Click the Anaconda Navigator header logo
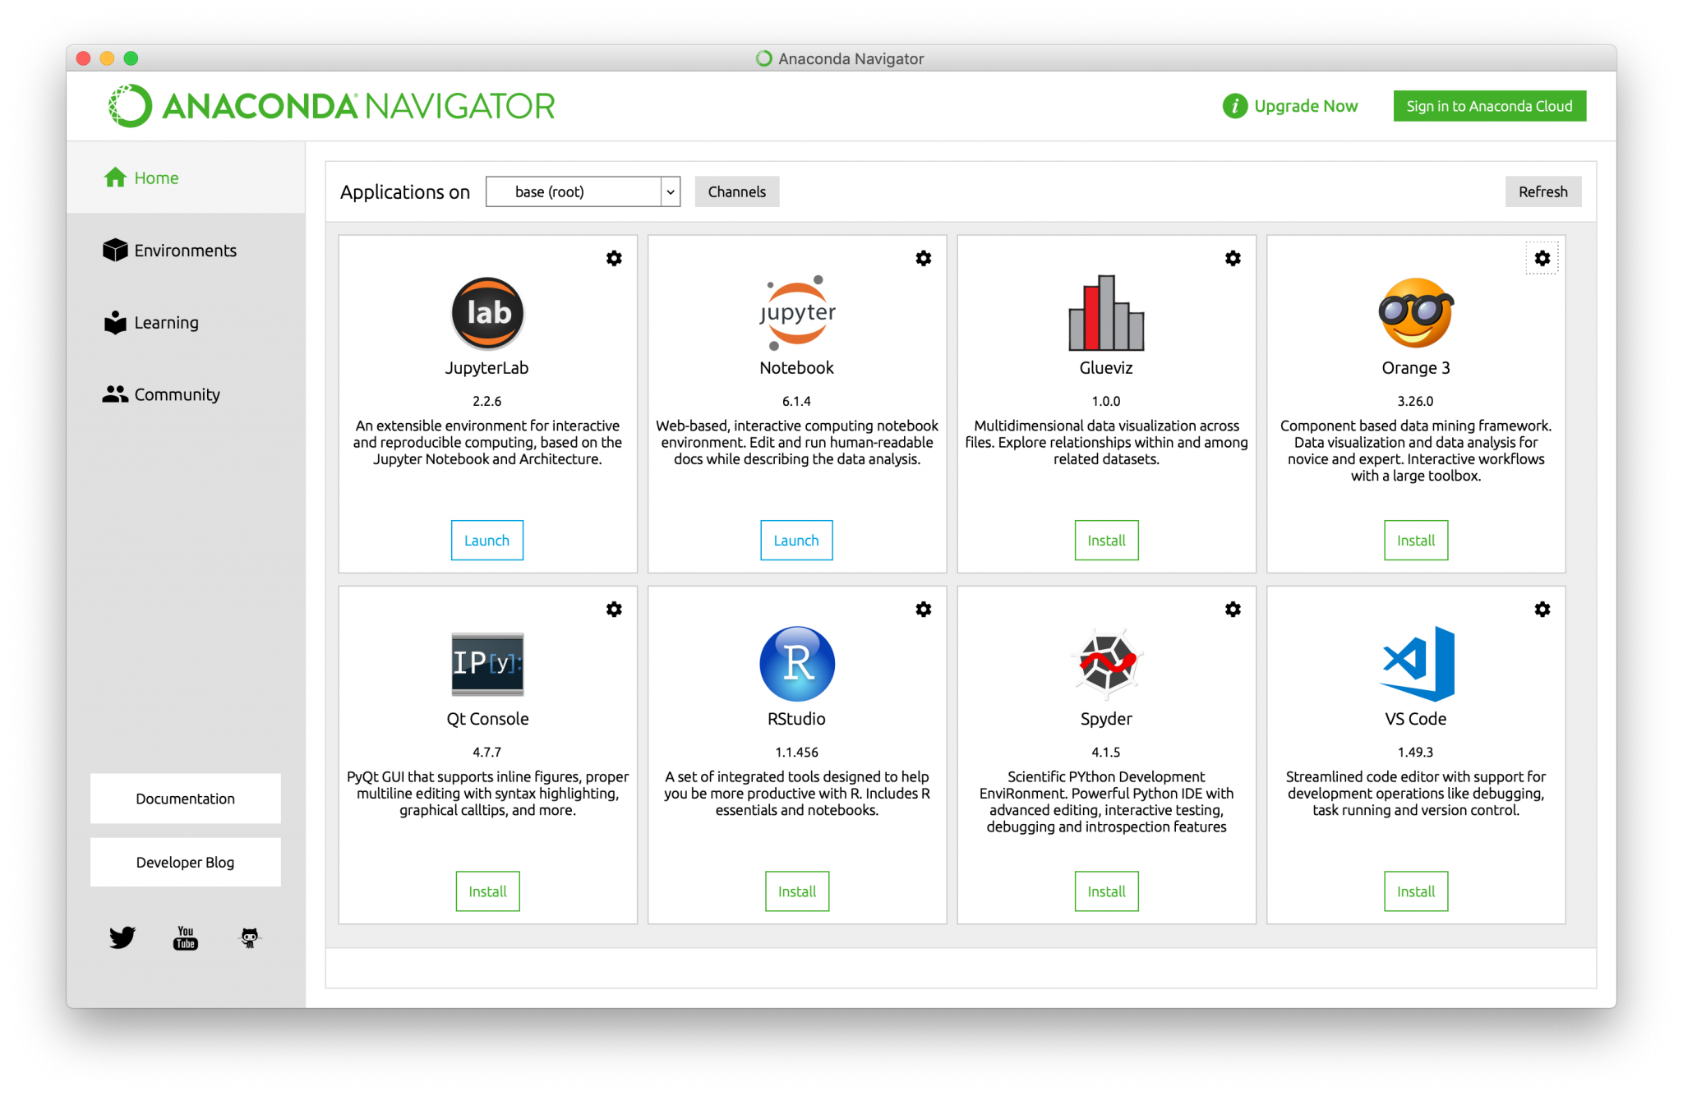 pyautogui.click(x=332, y=106)
